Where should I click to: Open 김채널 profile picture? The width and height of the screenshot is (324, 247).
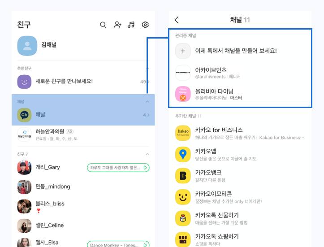click(27, 45)
